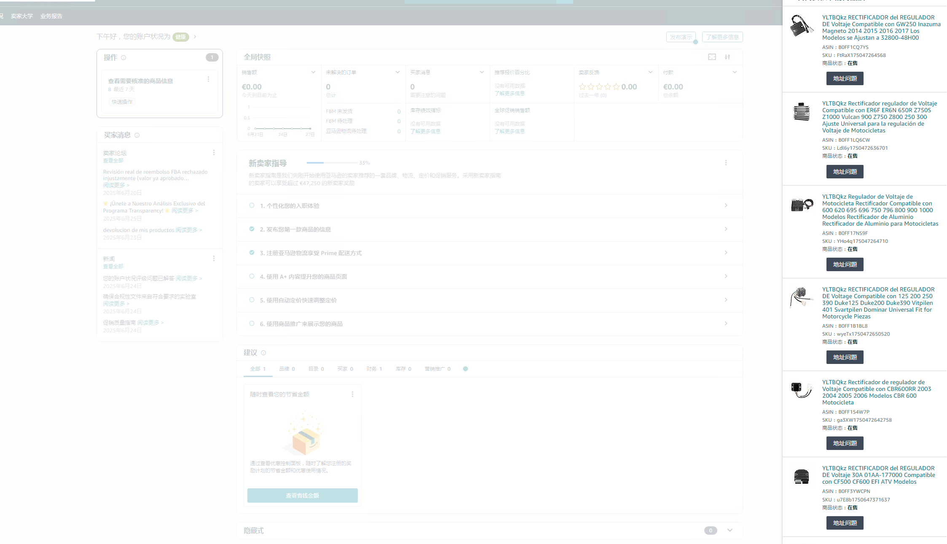Click 查看省钱金额 button
The height and width of the screenshot is (544, 947).
[x=302, y=496]
